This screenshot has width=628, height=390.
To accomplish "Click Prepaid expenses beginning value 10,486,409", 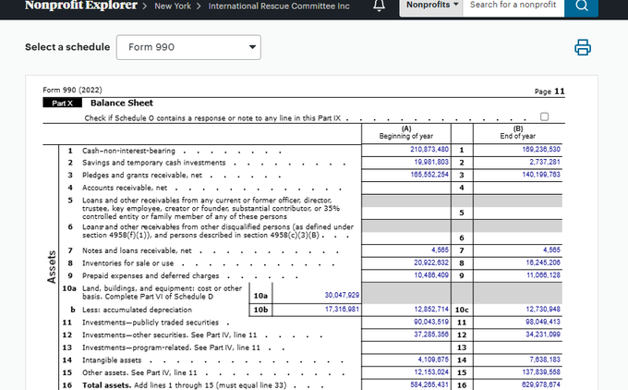I will [x=431, y=275].
